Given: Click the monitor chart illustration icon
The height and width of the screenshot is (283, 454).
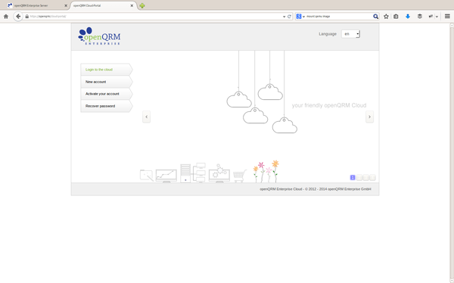Looking at the screenshot, I should coord(166,176).
